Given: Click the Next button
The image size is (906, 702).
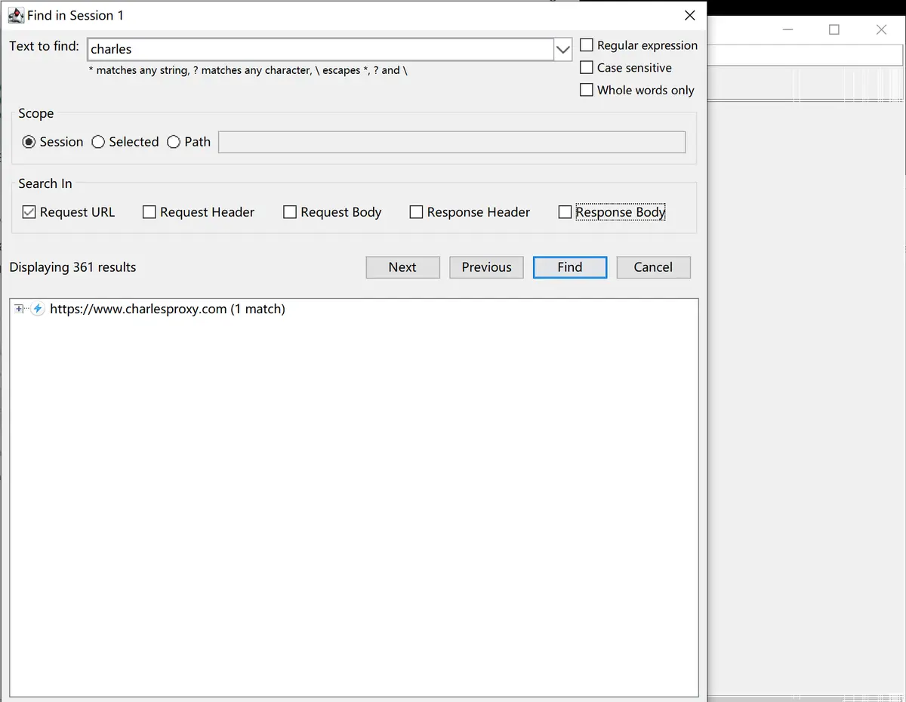Looking at the screenshot, I should pyautogui.click(x=402, y=267).
